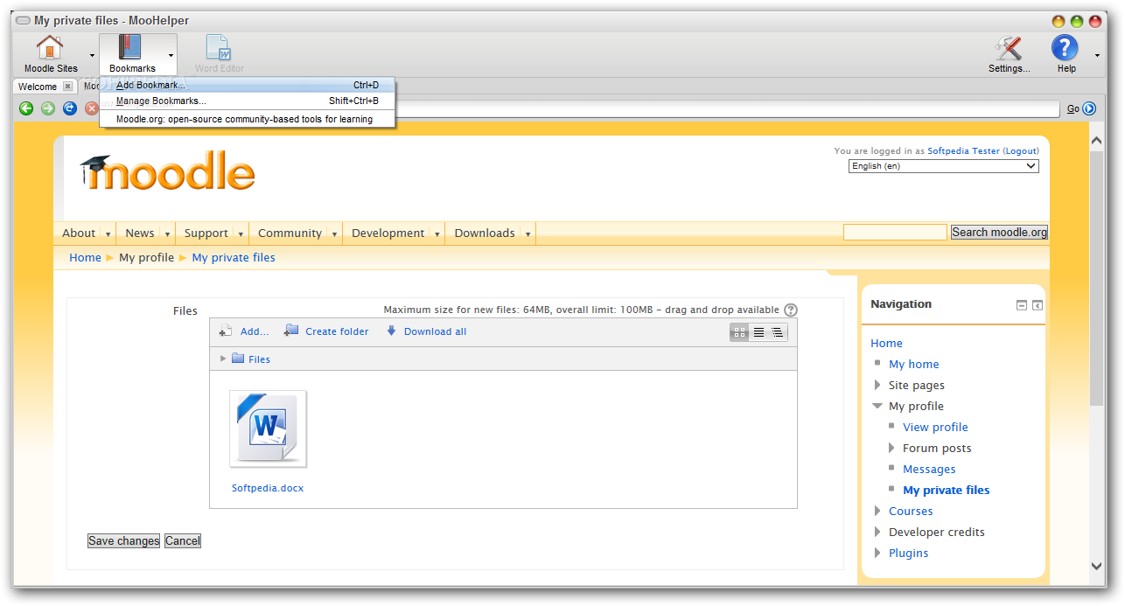Open My home in Navigation
The width and height of the screenshot is (1125, 606).
pyautogui.click(x=913, y=364)
